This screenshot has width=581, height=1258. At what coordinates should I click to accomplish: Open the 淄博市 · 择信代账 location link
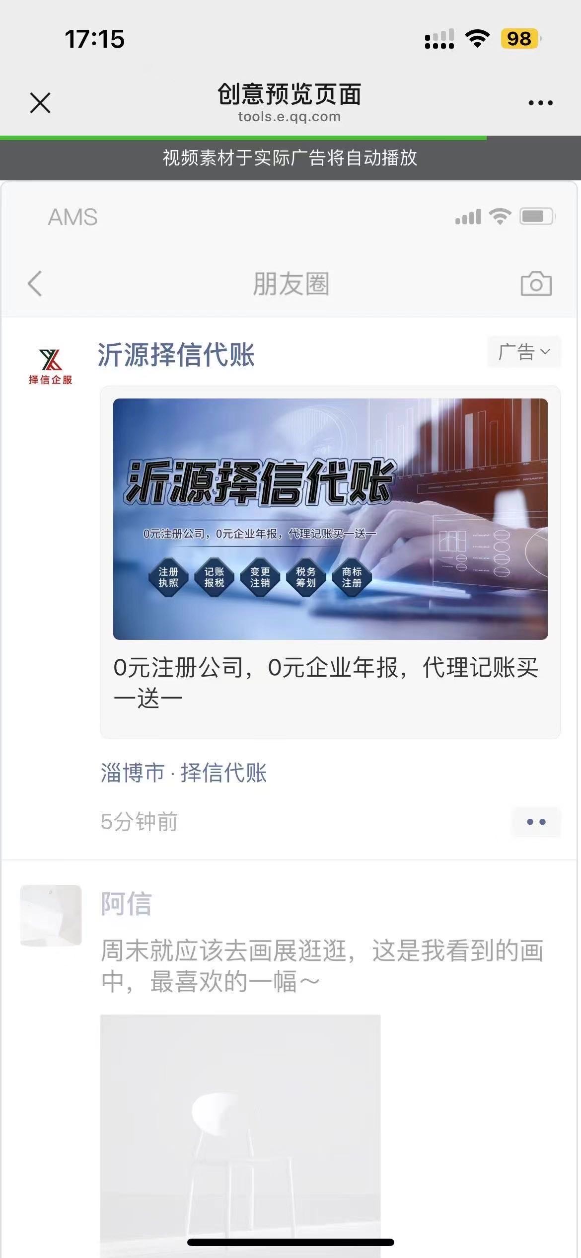[x=184, y=773]
